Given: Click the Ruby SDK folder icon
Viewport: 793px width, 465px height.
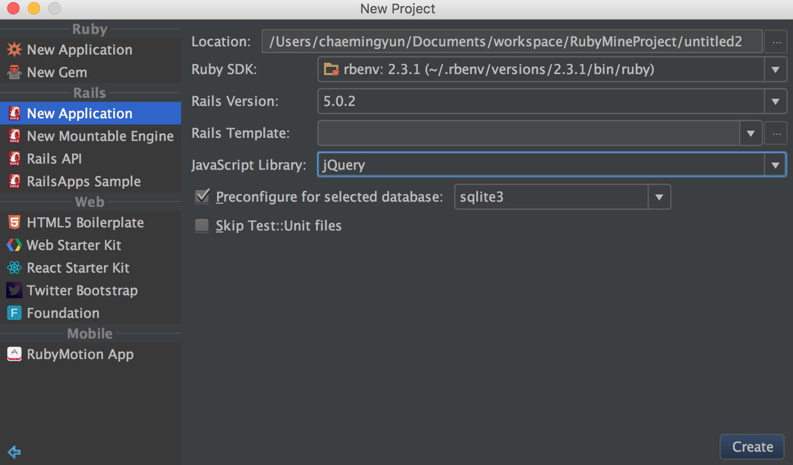Looking at the screenshot, I should 331,69.
